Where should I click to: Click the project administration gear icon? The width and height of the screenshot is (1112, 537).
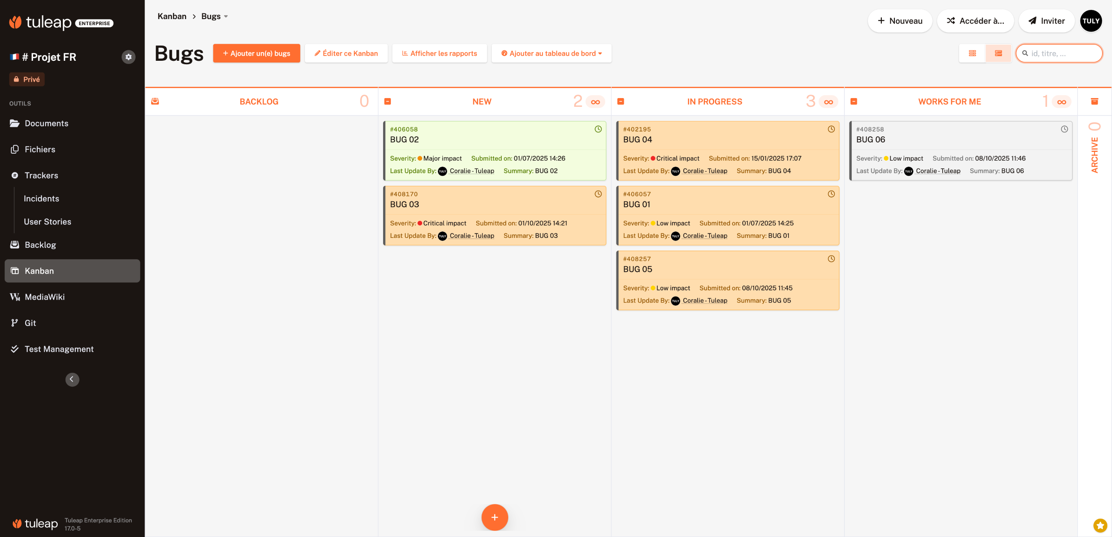pyautogui.click(x=128, y=57)
